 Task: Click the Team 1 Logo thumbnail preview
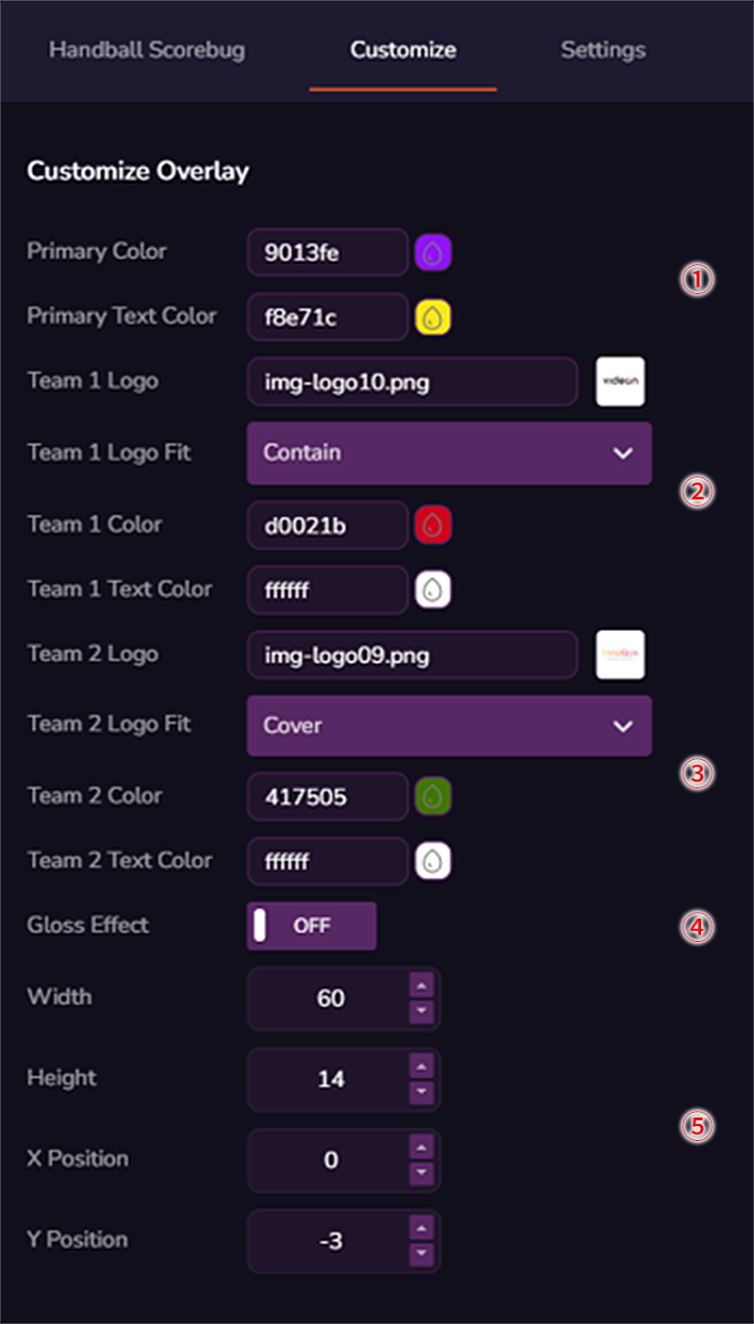tap(620, 382)
